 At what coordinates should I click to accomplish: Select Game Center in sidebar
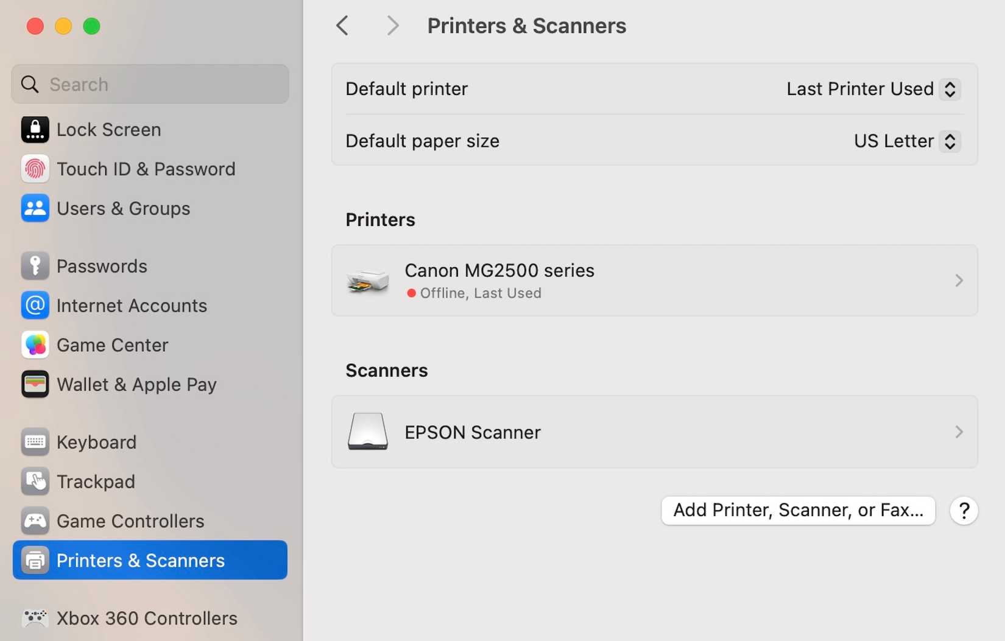pyautogui.click(x=150, y=345)
